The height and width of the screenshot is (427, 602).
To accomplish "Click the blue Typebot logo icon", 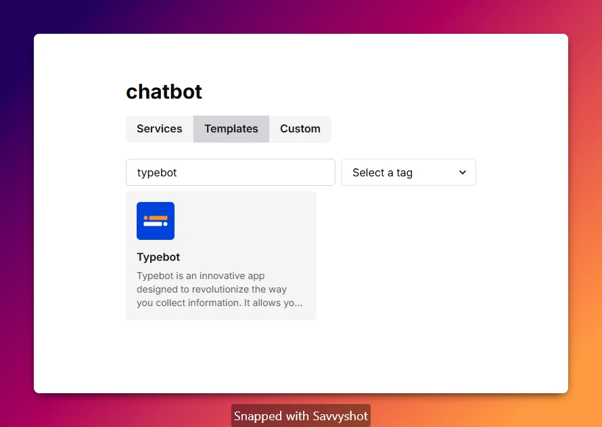I will (156, 221).
